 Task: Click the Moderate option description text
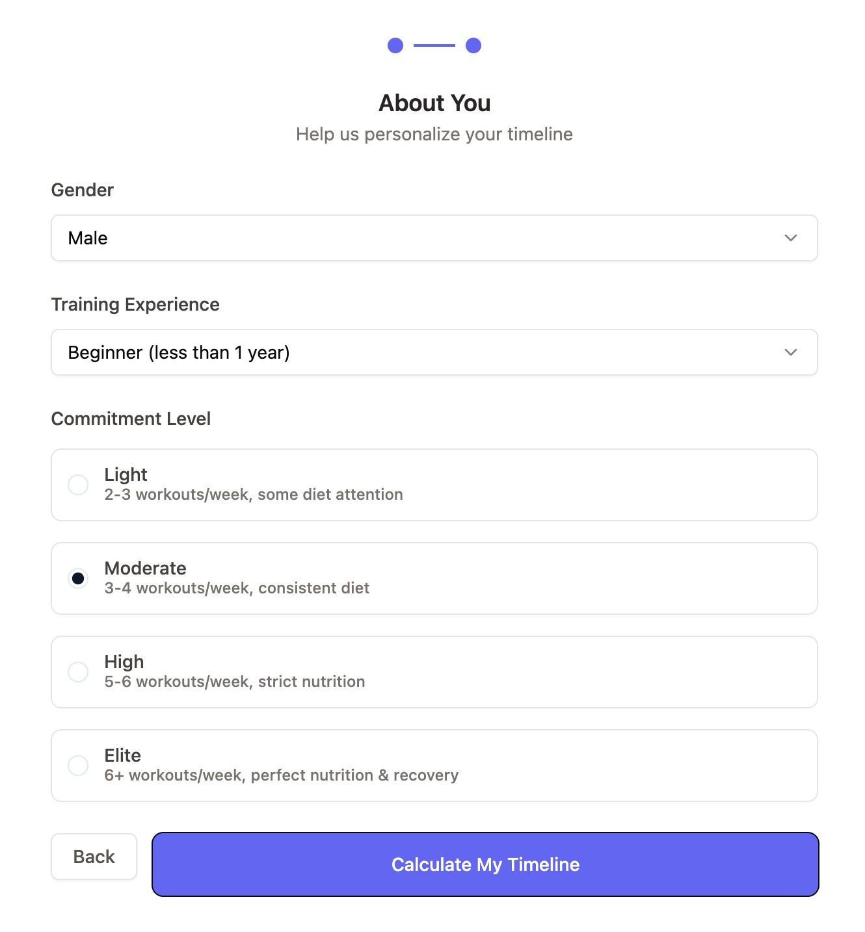coord(237,588)
